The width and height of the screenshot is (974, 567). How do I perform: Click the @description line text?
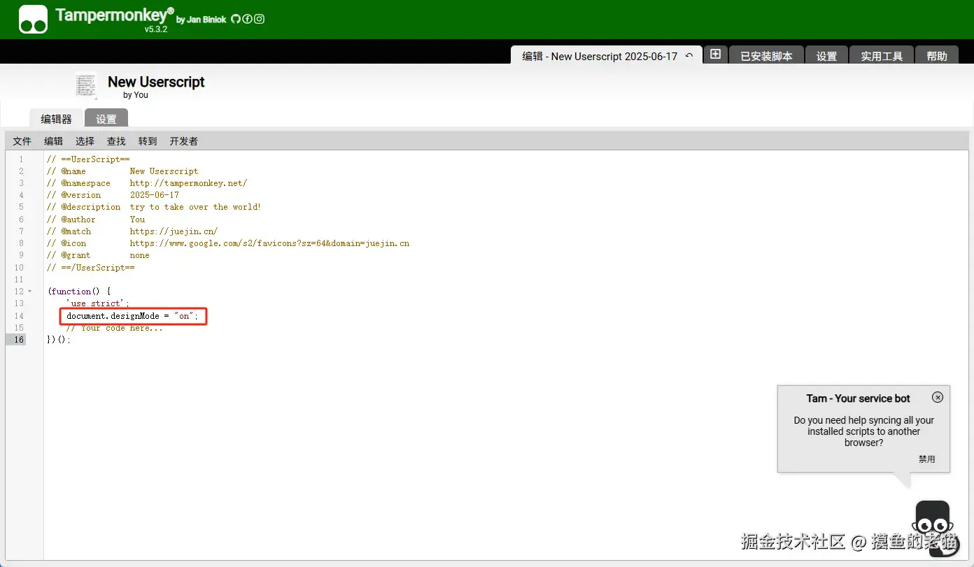pyautogui.click(x=154, y=207)
